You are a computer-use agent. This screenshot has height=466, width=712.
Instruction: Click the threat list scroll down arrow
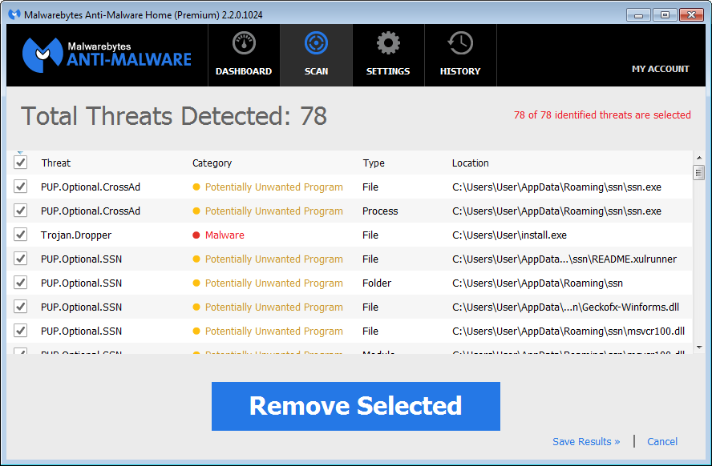point(699,347)
